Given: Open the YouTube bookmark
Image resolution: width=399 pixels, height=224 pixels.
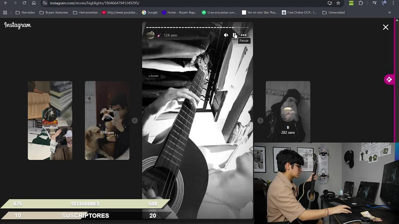Looking at the screenshot, I should (120, 12).
